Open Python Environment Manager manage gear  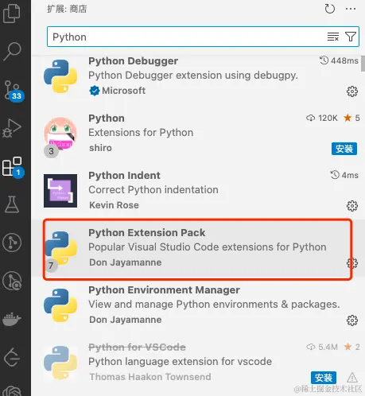[x=352, y=320]
